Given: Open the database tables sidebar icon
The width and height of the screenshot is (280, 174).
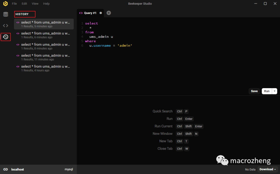Looking at the screenshot, I should (x=6, y=14).
